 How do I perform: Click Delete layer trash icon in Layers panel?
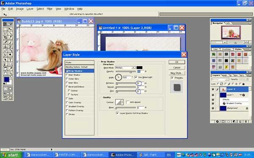[246, 122]
